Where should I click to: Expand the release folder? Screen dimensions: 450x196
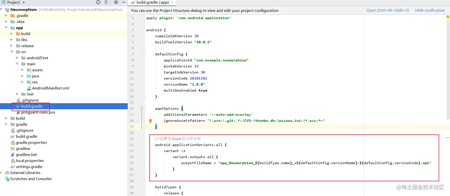[12, 46]
